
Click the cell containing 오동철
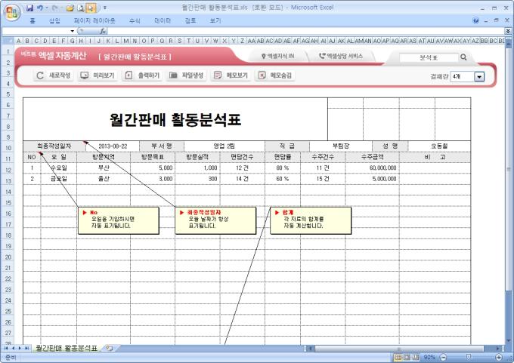coord(439,146)
